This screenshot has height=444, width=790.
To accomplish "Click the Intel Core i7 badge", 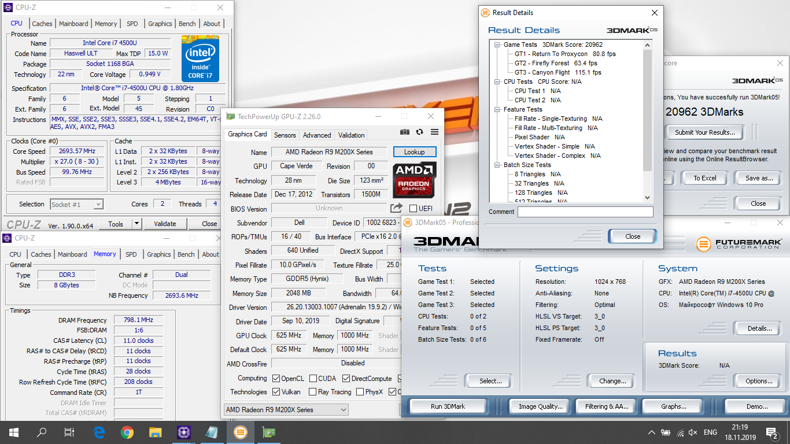I will tap(200, 58).
